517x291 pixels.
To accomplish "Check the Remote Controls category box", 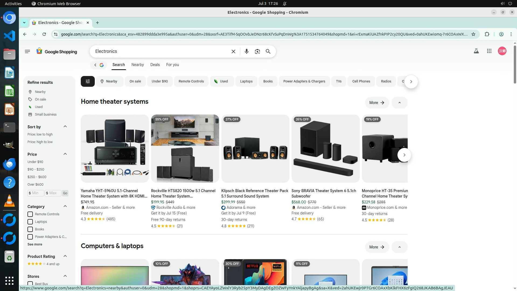I will [x=30, y=214].
